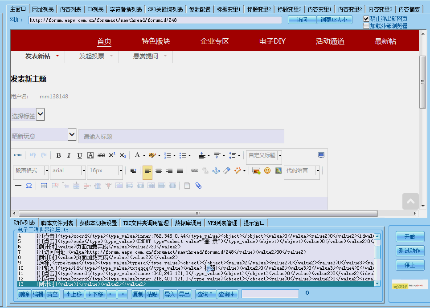Apply strikethrough ABC formatting
This screenshot has height=308, width=430.
click(x=101, y=155)
